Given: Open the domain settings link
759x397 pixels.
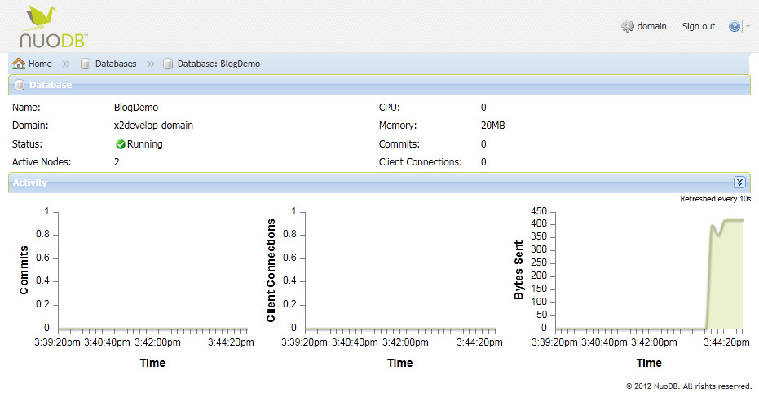Looking at the screenshot, I should pos(651,26).
